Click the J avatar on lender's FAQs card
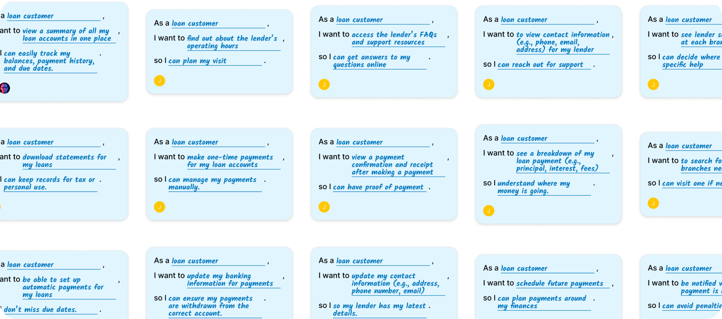Image resolution: width=722 pixels, height=319 pixels. click(324, 84)
